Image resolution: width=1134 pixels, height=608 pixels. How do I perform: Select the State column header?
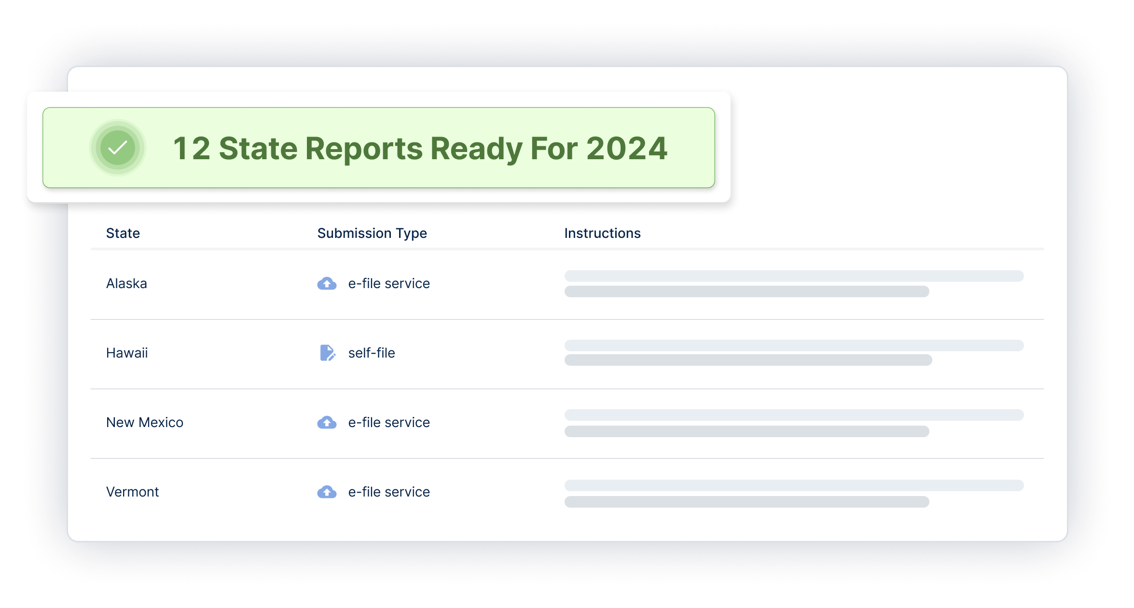pos(123,233)
